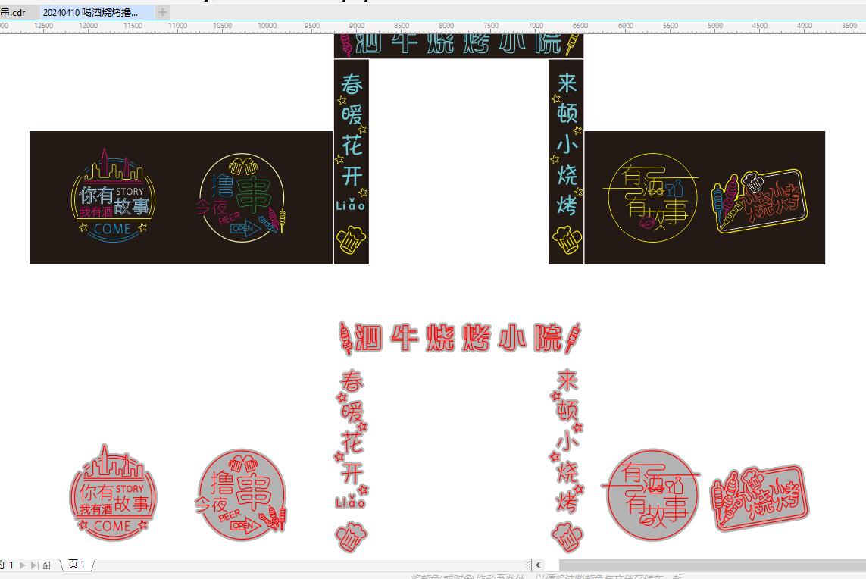Viewport: 866px width, 579px height.
Task: Go to the next page arrow
Action: tap(23, 565)
